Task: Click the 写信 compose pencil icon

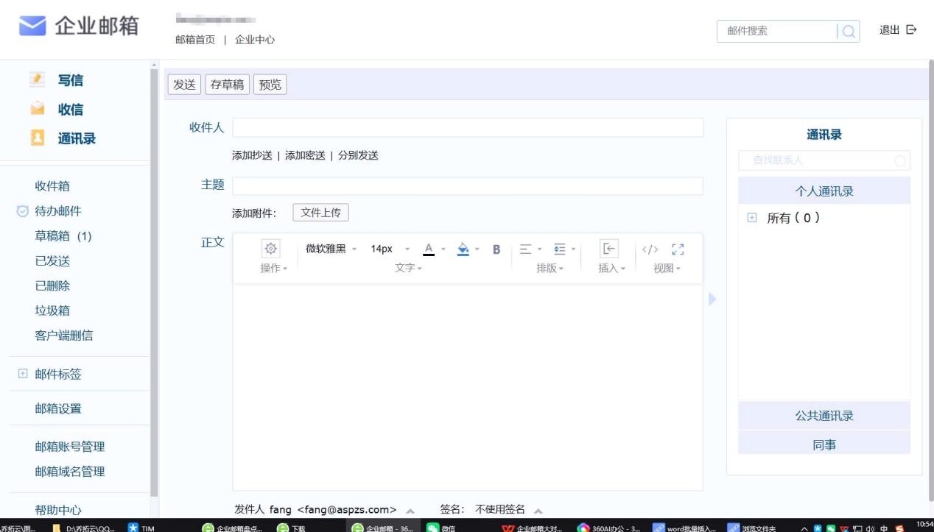Action: tap(36, 79)
